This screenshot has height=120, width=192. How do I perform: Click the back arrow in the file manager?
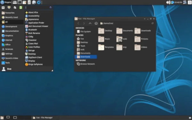tap(78, 23)
